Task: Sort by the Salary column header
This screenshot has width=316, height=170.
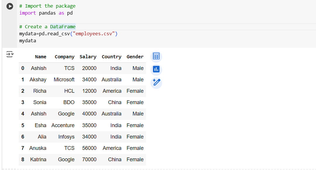Action: [88, 57]
